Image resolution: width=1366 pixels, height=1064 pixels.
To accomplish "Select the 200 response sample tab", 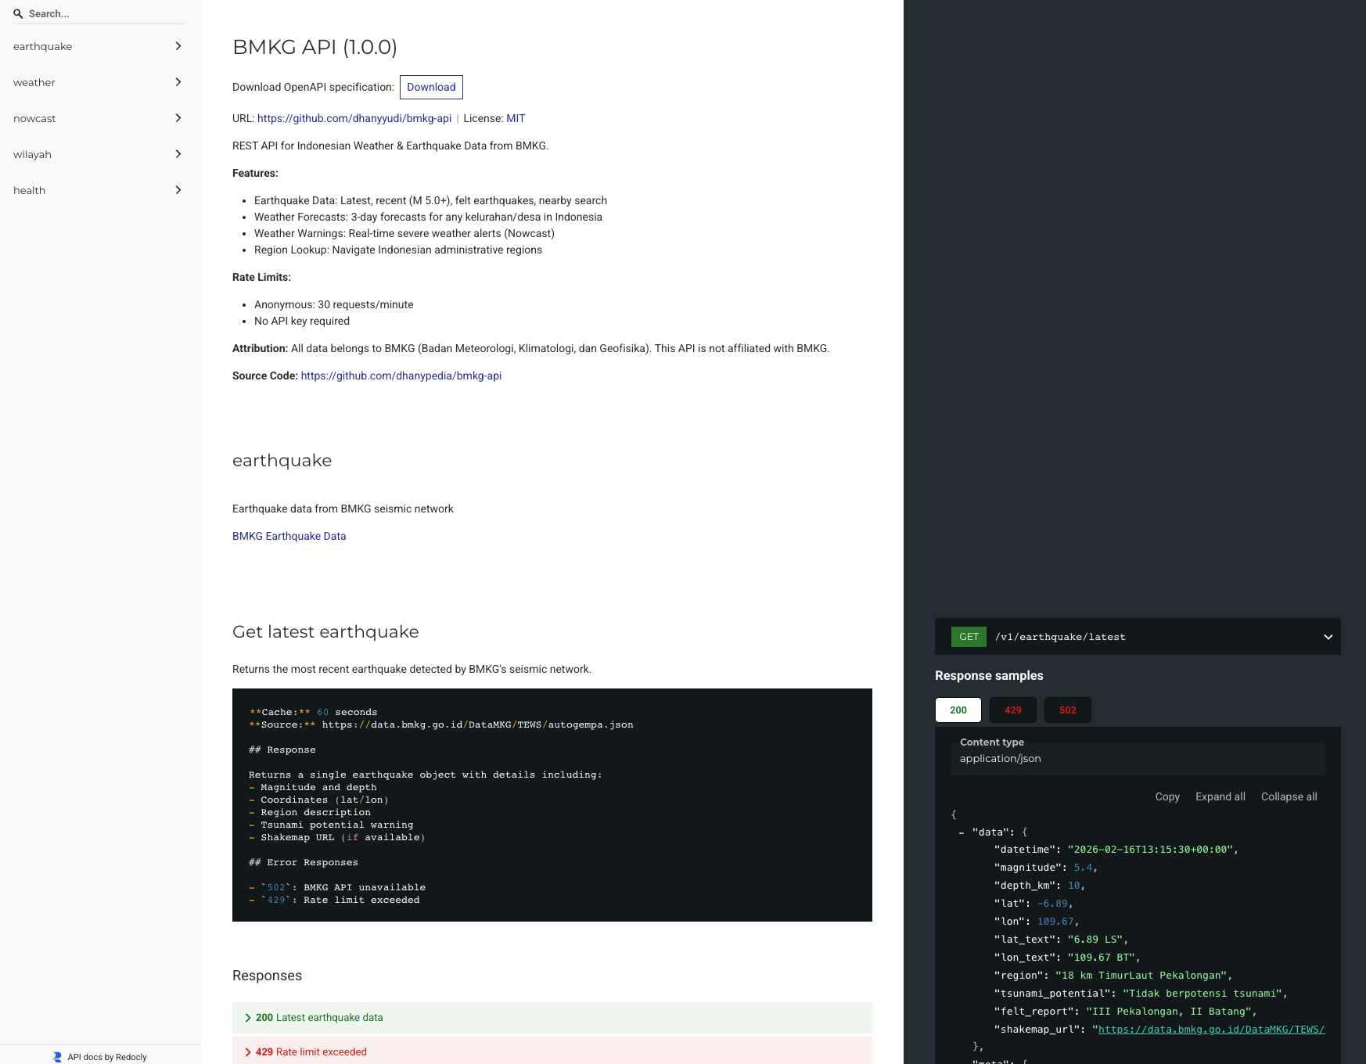I will coord(958,710).
